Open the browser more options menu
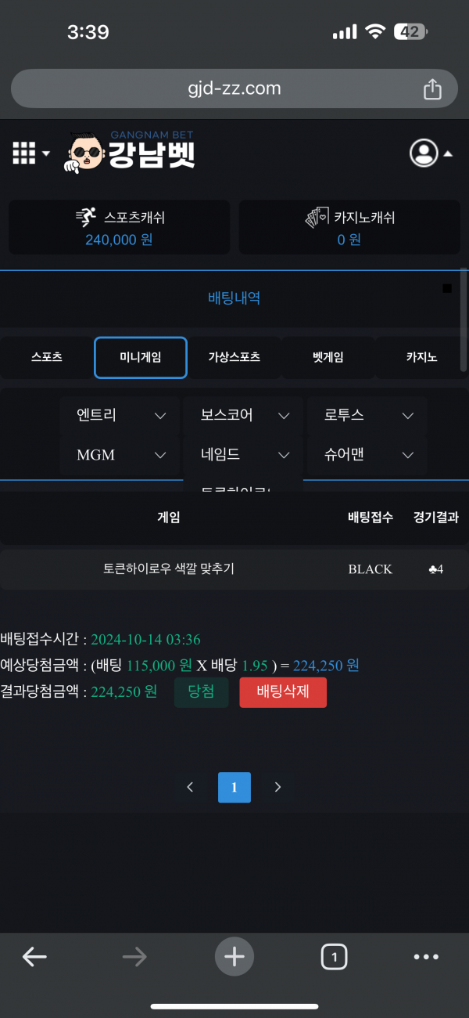This screenshot has height=1018, width=469. tap(426, 956)
